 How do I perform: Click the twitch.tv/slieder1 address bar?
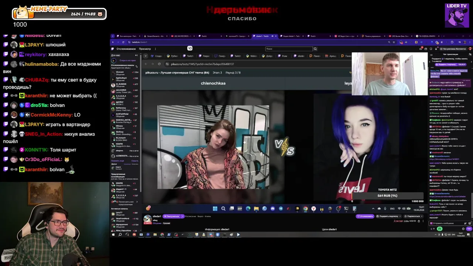coord(255,42)
